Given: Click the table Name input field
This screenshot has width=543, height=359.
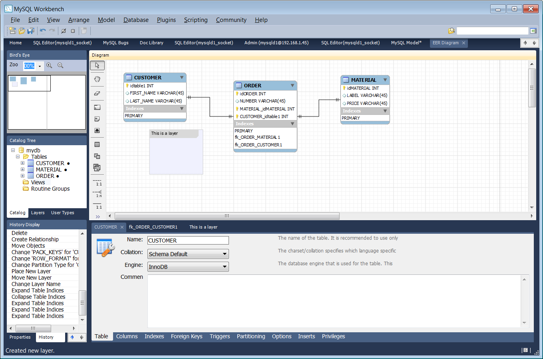Looking at the screenshot, I should 188,241.
